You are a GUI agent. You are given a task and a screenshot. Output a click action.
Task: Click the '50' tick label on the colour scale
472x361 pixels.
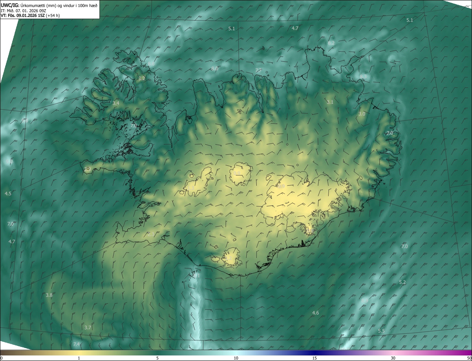[x=469, y=358]
